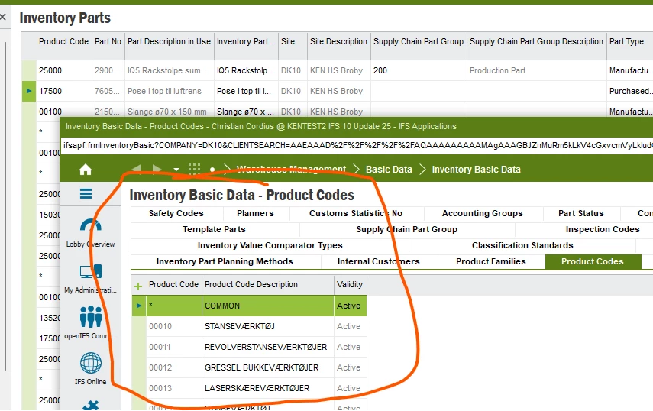
Task: Select the Product Codes tab
Action: tap(593, 261)
